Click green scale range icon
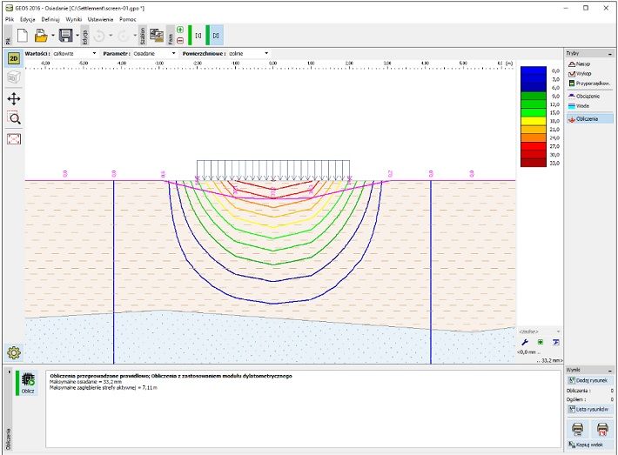The height and width of the screenshot is (455, 618). [541, 342]
